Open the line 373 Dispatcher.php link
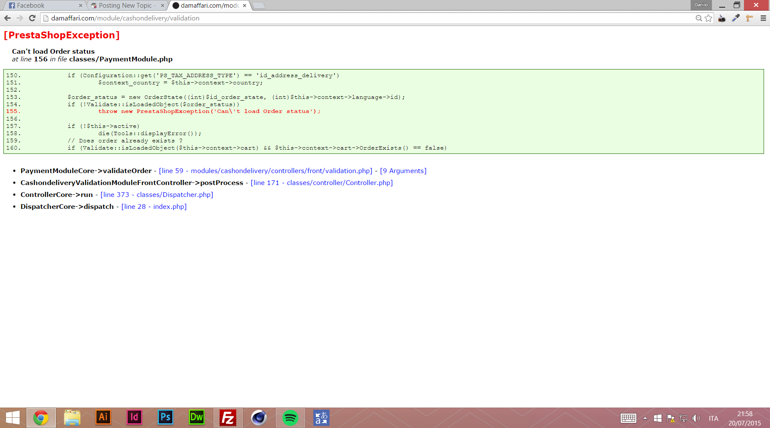The height and width of the screenshot is (428, 770). click(157, 195)
